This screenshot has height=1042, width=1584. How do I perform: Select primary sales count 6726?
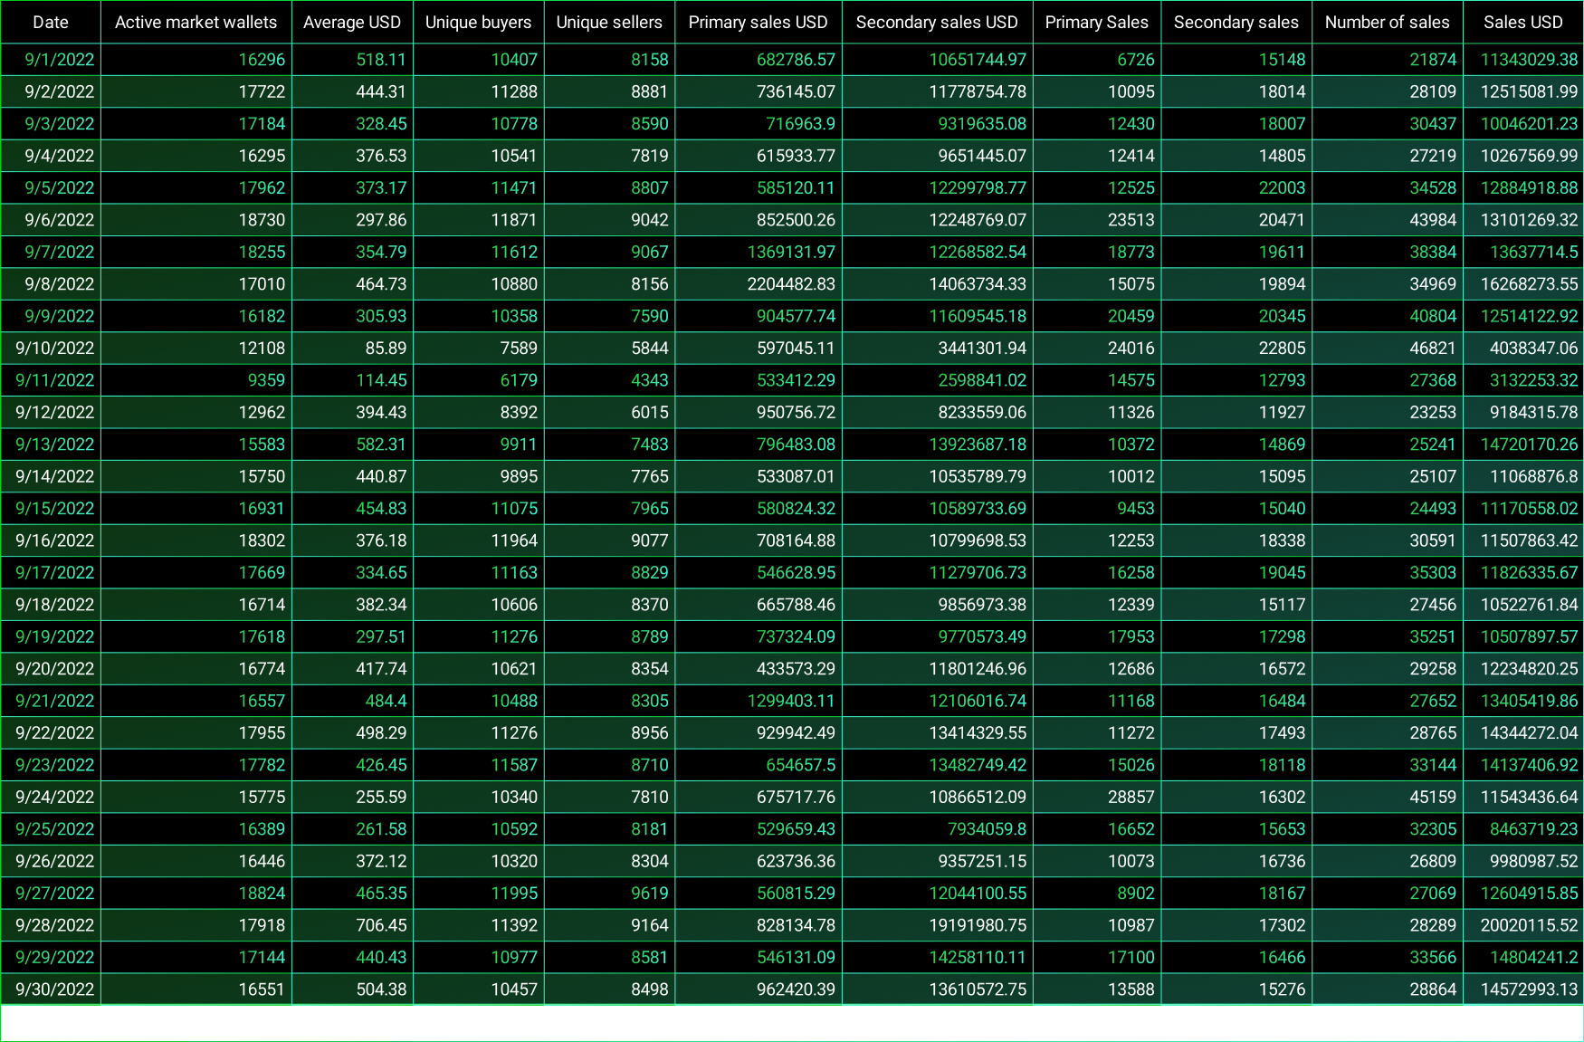pyautogui.click(x=1097, y=60)
